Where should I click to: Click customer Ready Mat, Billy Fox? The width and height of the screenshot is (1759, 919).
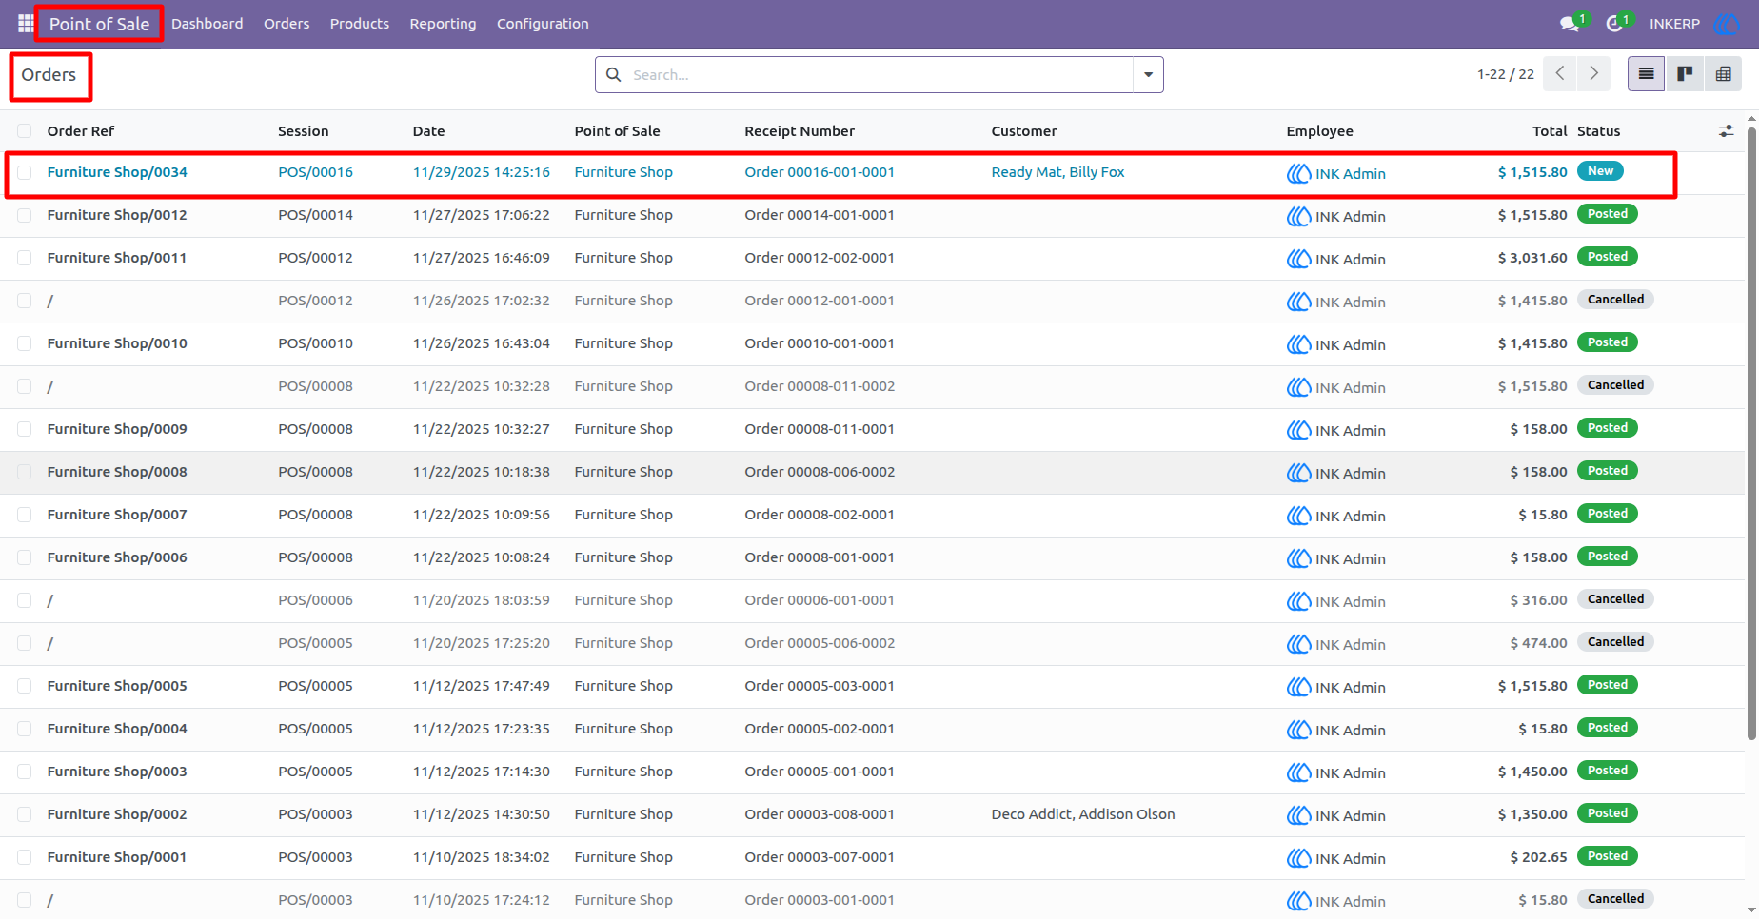coord(1057,172)
